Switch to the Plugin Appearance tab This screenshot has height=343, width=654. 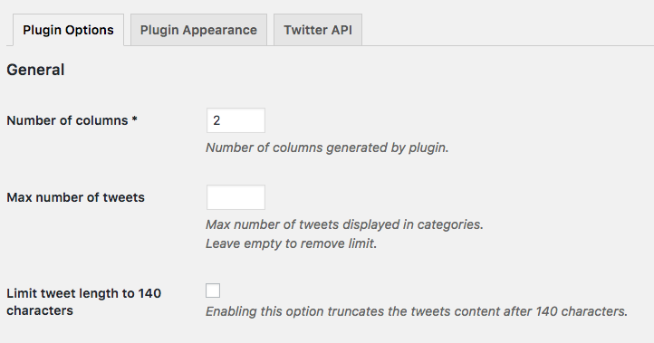click(x=198, y=30)
